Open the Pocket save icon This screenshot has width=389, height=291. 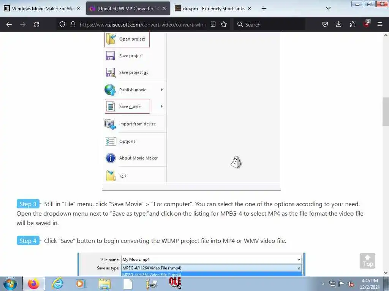point(325,24)
